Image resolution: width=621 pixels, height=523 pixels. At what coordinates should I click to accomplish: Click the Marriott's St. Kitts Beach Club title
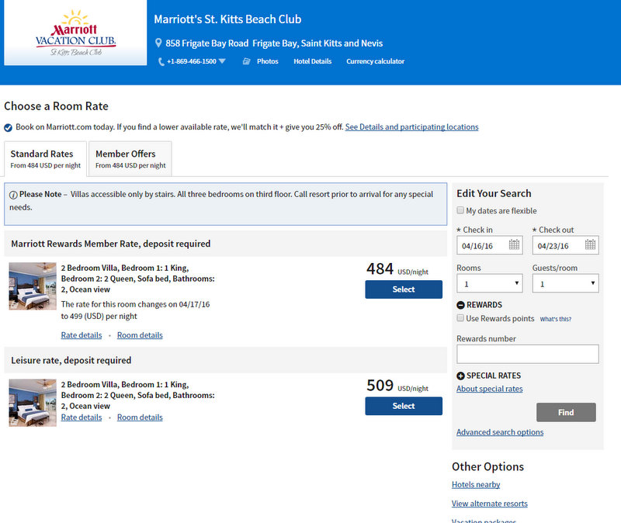[x=227, y=19]
